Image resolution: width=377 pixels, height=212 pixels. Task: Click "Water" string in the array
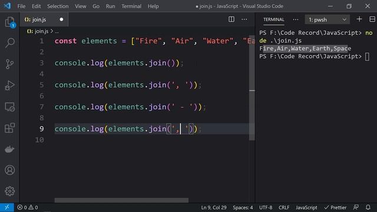pyautogui.click(x=218, y=41)
